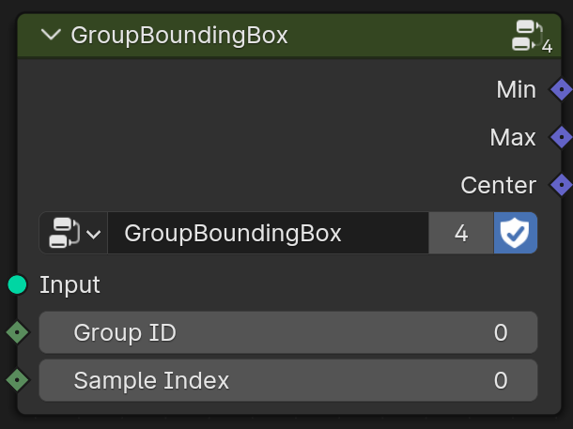Click the node group icon in header corner

click(x=527, y=36)
